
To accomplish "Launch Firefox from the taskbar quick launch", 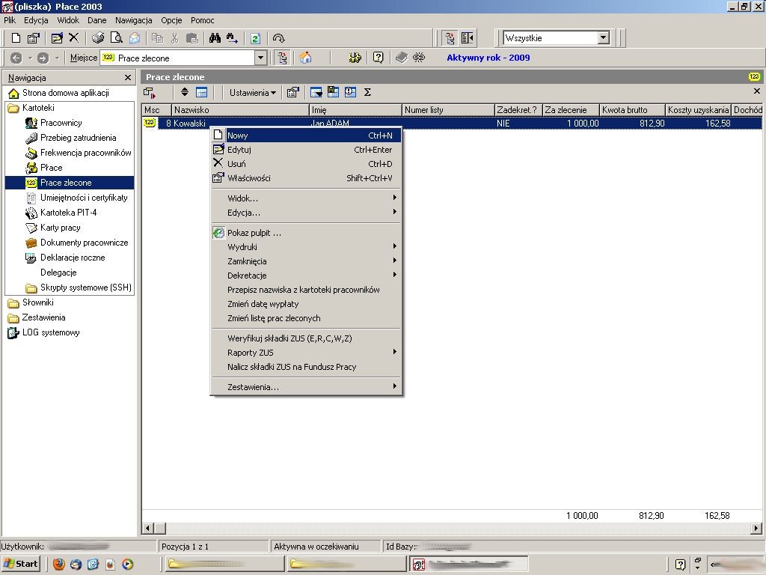I will (x=58, y=565).
